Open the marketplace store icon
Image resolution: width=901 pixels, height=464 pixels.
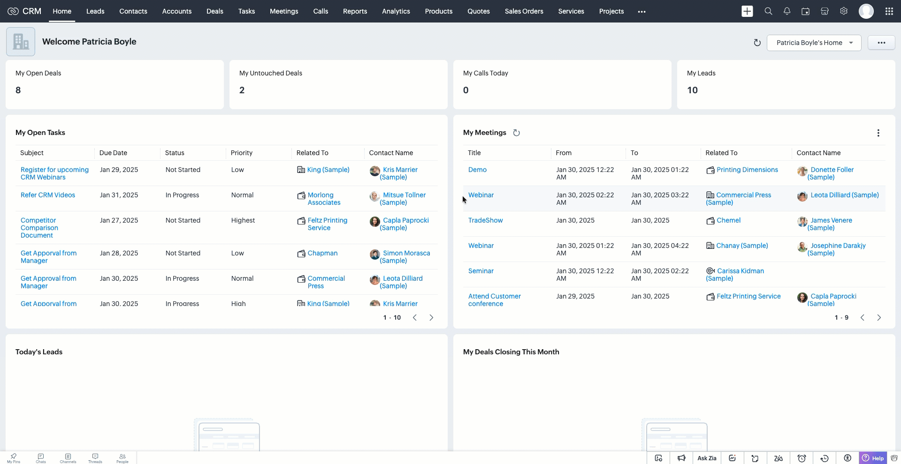pyautogui.click(x=825, y=11)
